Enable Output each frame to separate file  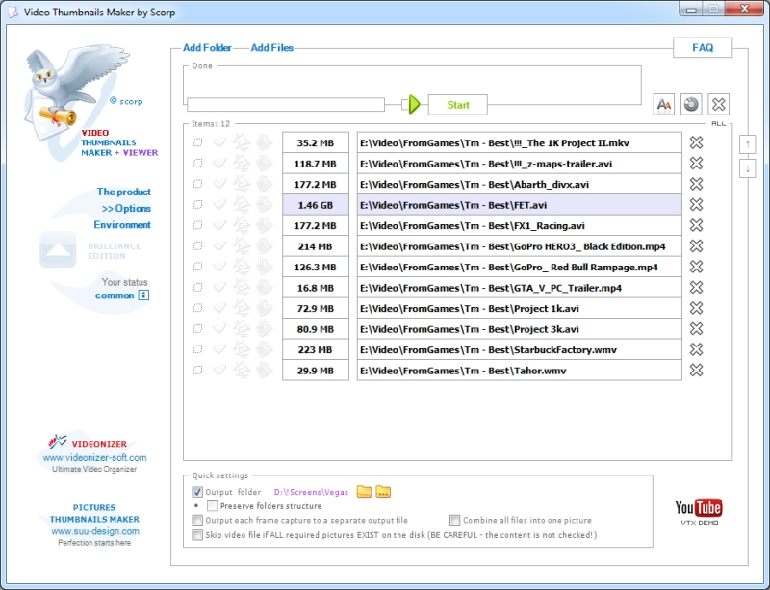(197, 520)
